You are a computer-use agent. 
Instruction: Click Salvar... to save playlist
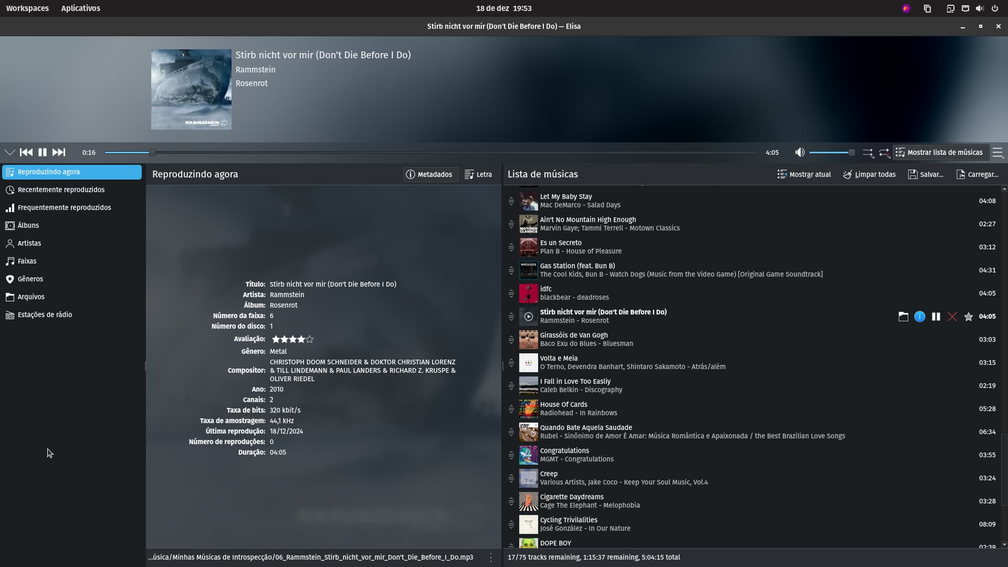pyautogui.click(x=926, y=174)
